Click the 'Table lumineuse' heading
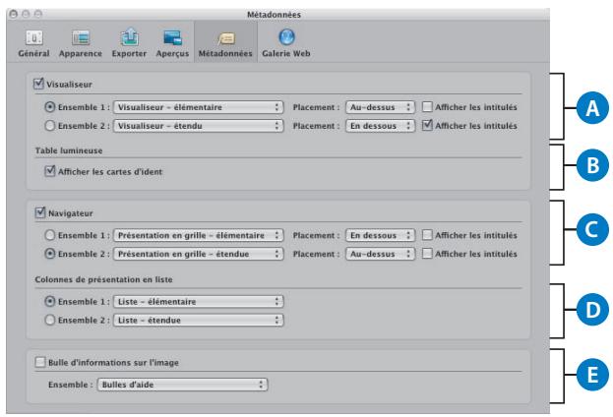Viewport: 613px width, 417px height. coord(69,150)
